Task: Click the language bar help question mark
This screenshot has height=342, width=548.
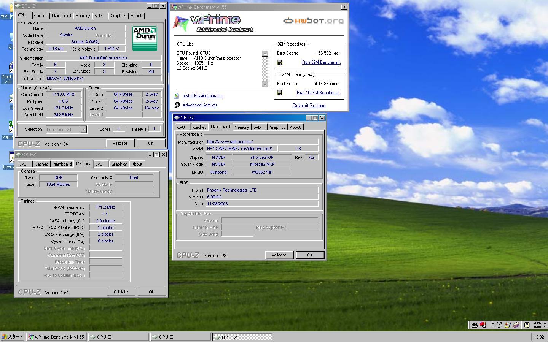Action: pyautogui.click(x=527, y=325)
